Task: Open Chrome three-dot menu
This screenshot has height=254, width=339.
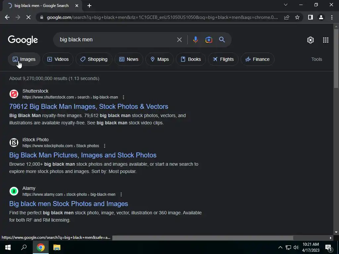Action: coord(332,17)
